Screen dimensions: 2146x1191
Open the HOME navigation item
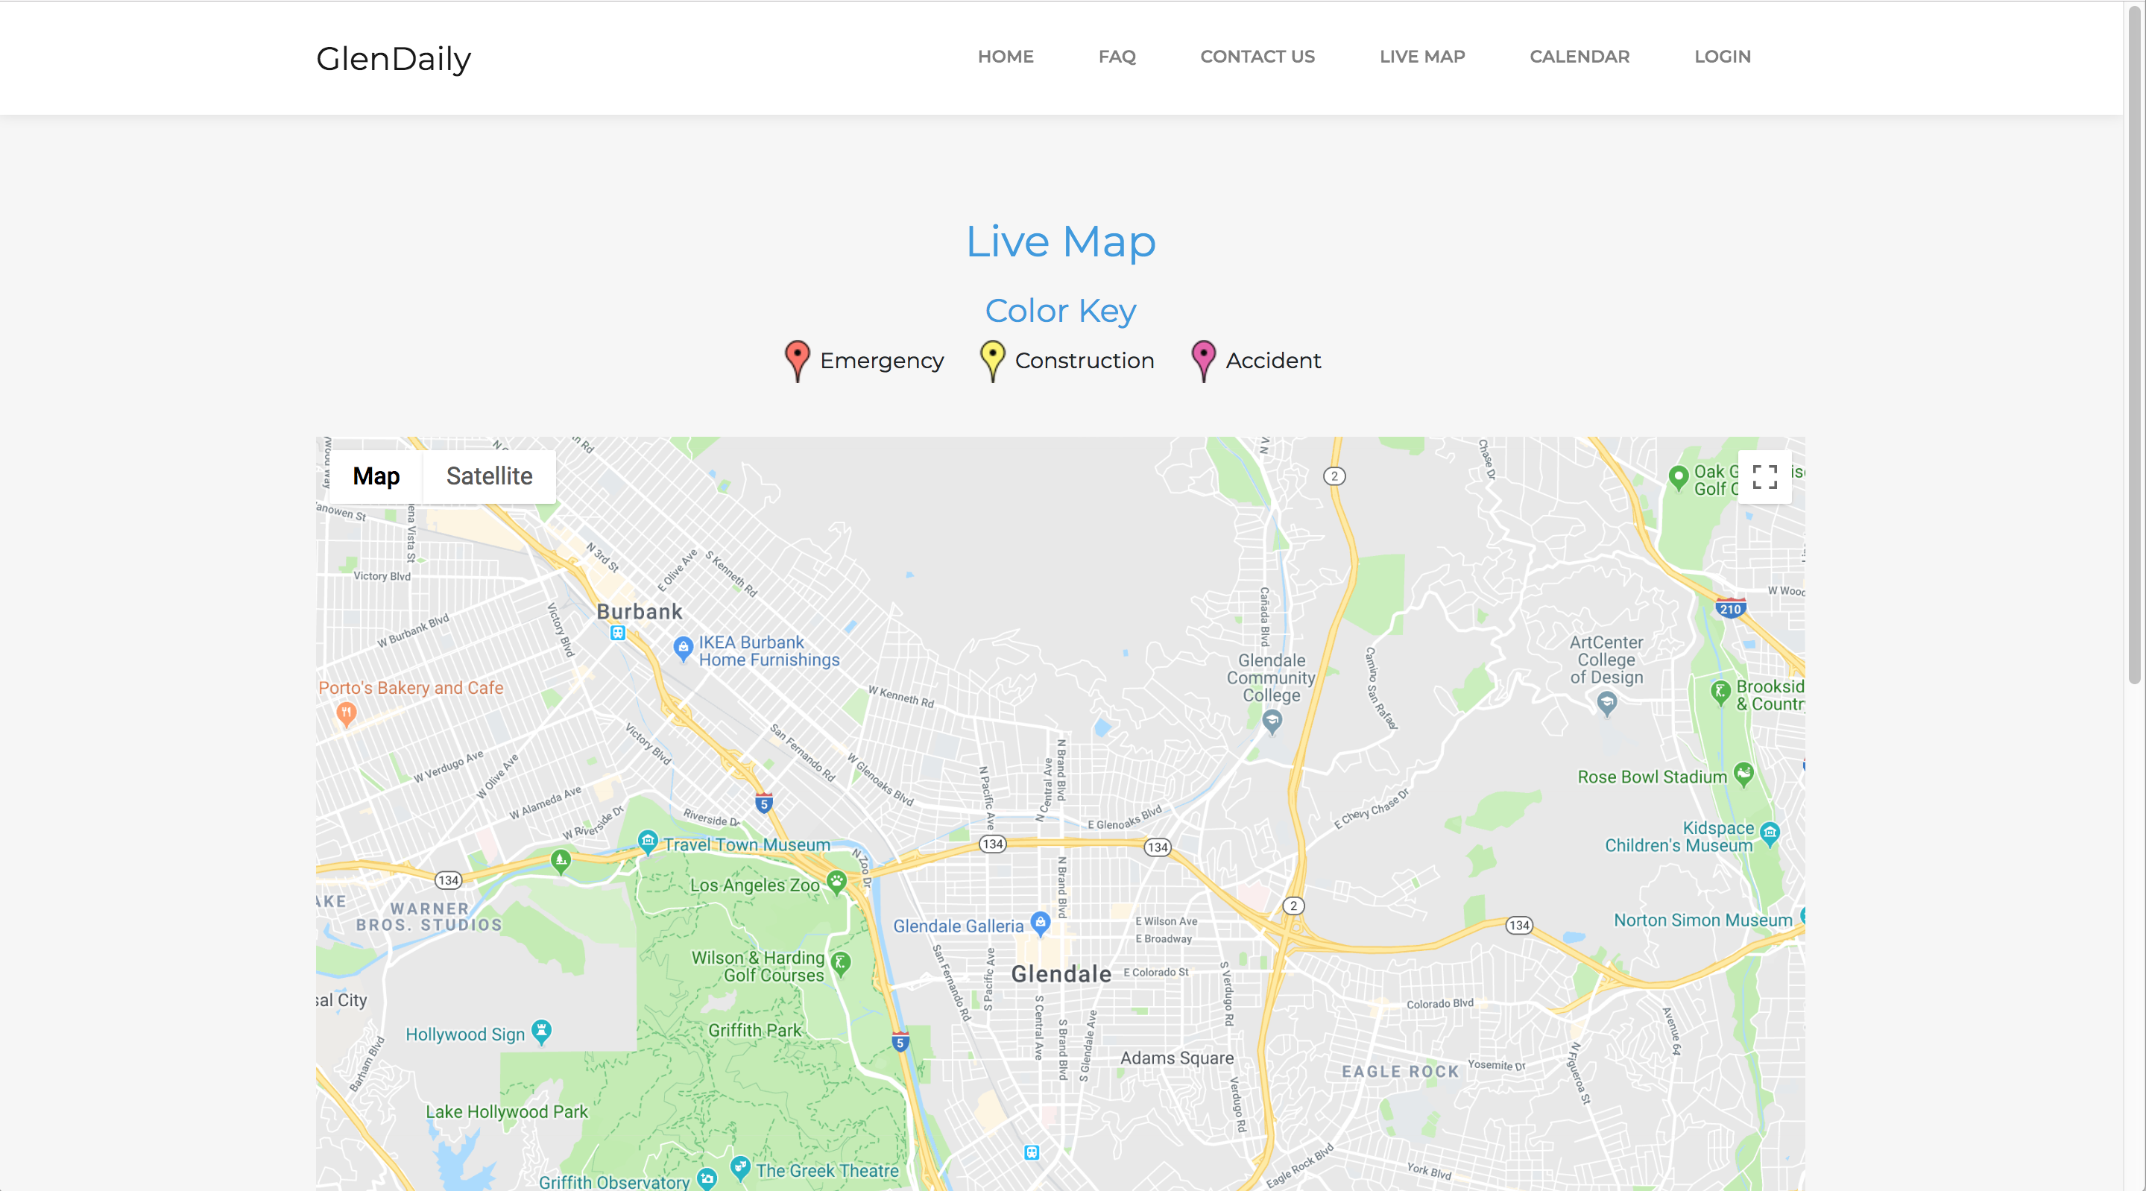1006,57
